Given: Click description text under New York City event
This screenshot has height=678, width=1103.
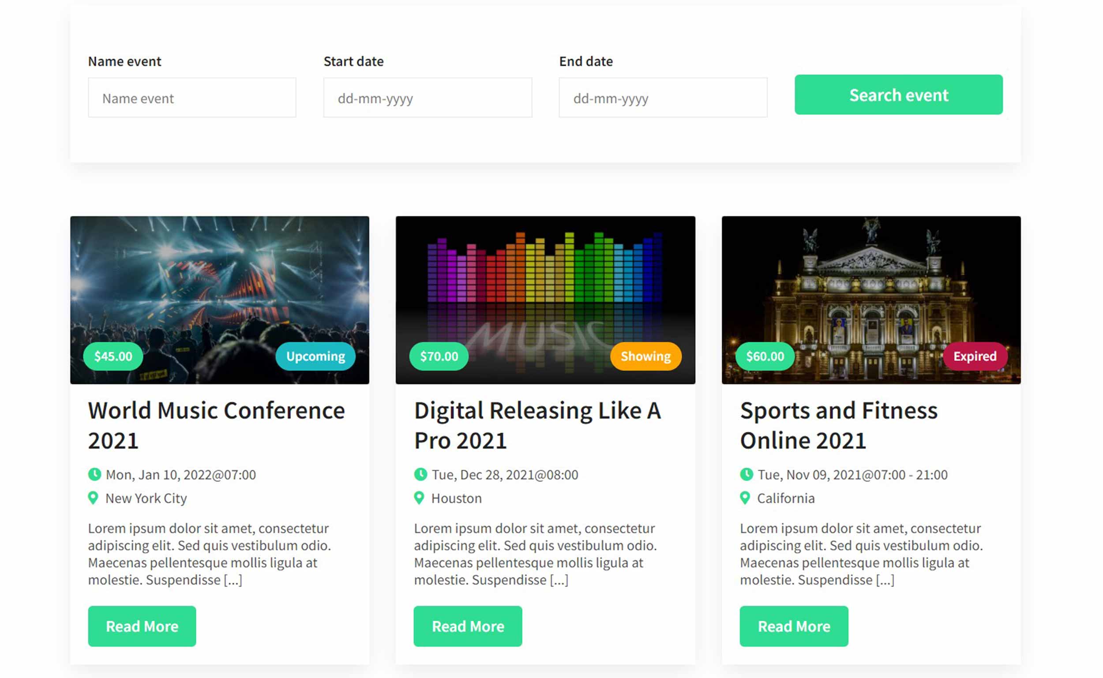Looking at the screenshot, I should tap(210, 554).
